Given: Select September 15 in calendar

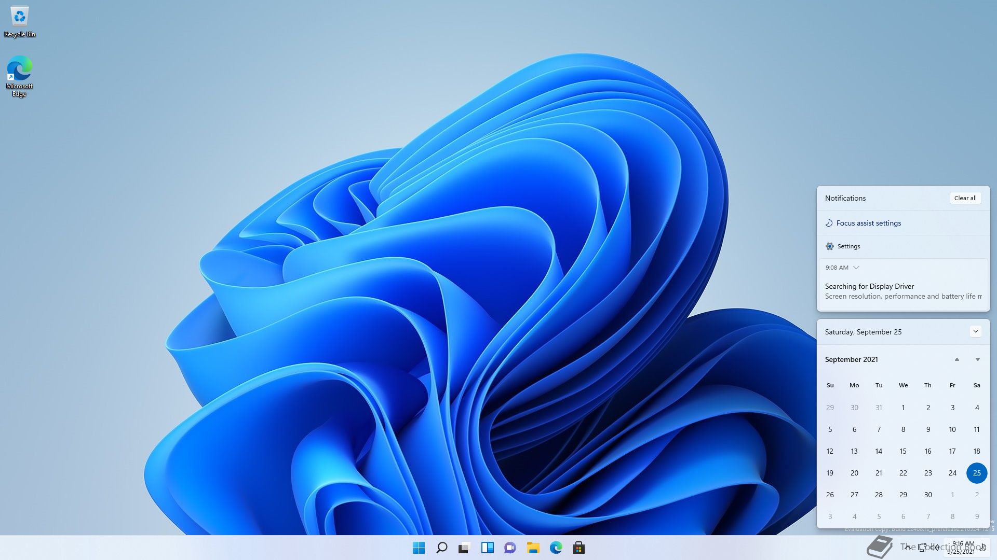Looking at the screenshot, I should (x=903, y=451).
